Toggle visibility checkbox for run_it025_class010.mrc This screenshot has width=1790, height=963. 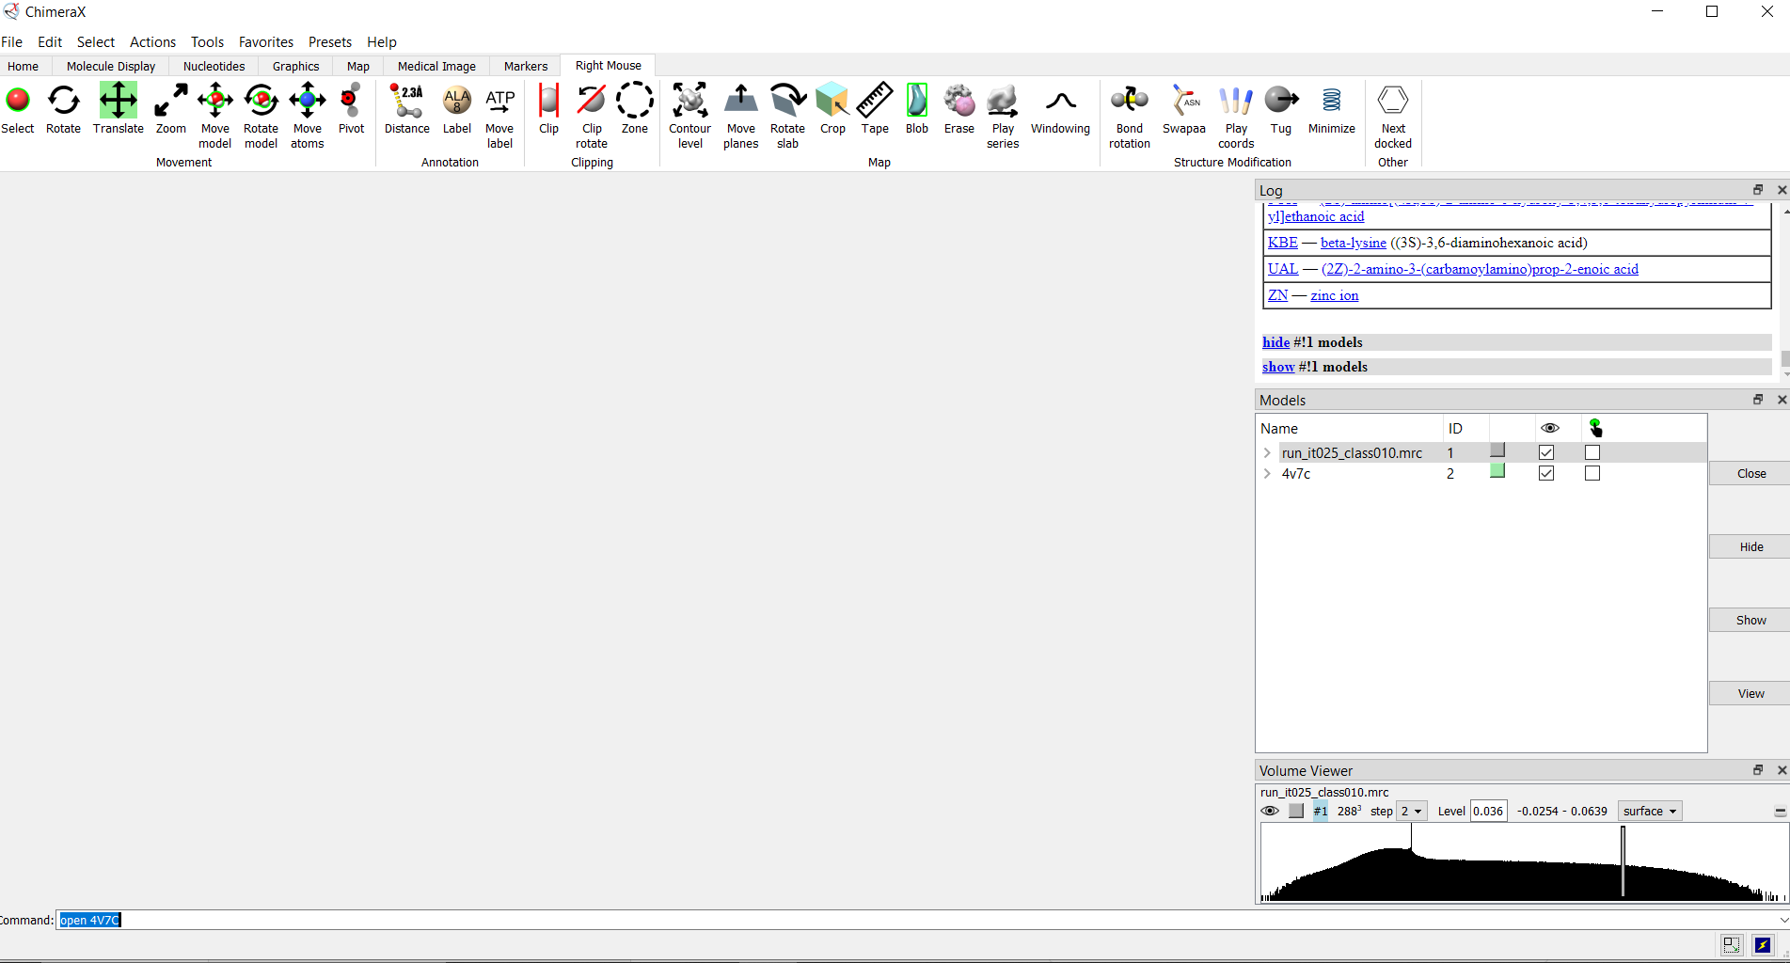click(x=1546, y=452)
